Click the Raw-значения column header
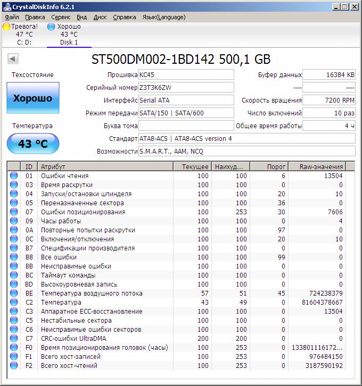 coord(317,166)
